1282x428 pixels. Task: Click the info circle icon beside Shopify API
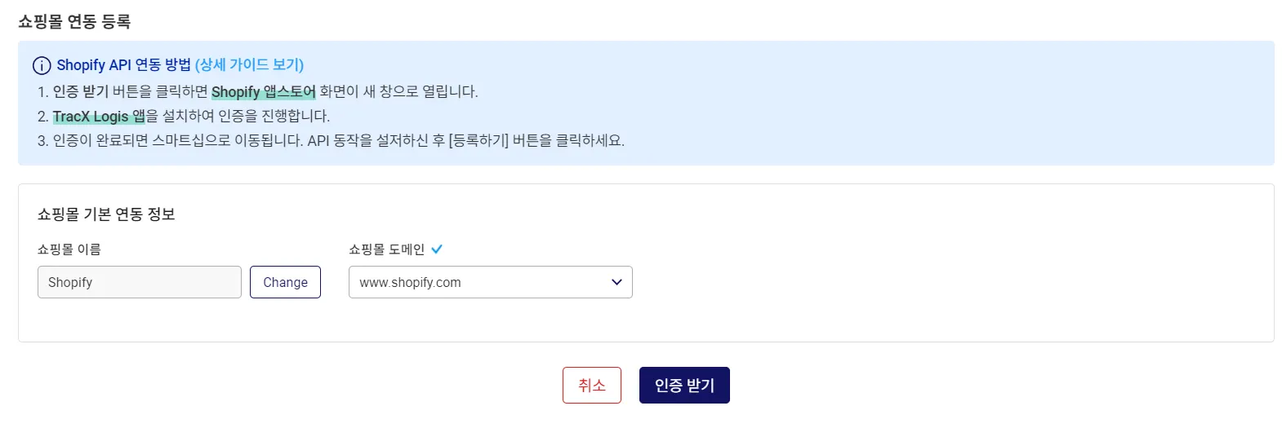pyautogui.click(x=42, y=65)
